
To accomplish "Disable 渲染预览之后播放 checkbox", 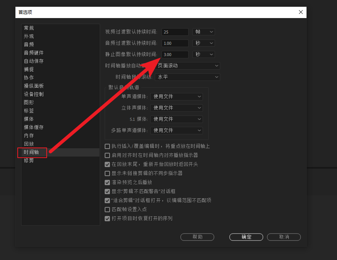I will [x=107, y=182].
